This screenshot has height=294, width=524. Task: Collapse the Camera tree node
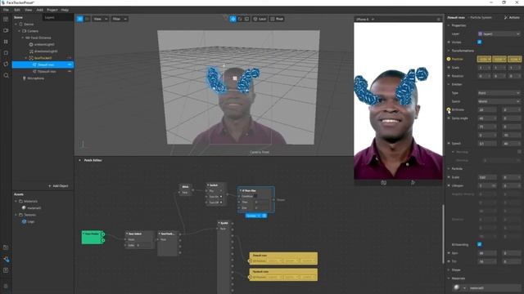(20, 31)
